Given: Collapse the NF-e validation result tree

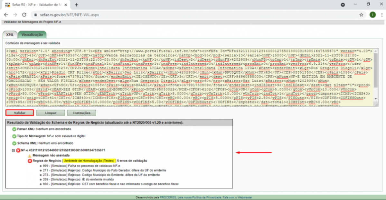Looking at the screenshot, I should coord(13,150).
